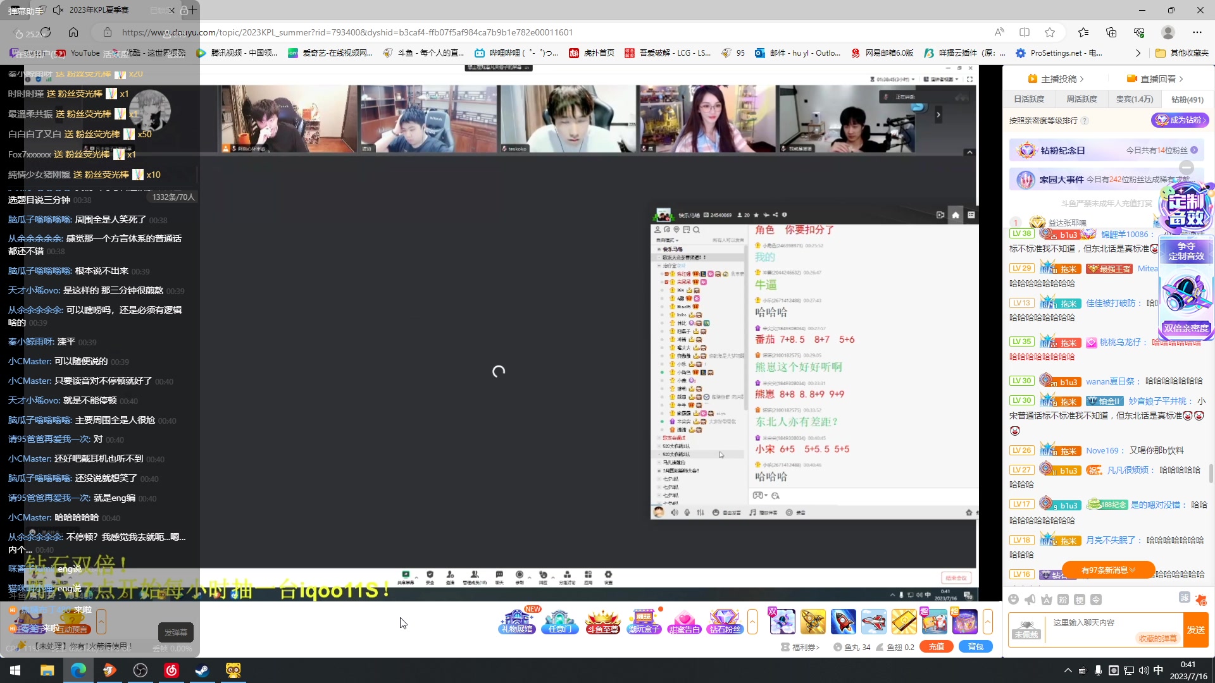The image size is (1215, 683).
Task: Mute the 2023年KPL夏季赛 tab audio
Action: coord(58,10)
